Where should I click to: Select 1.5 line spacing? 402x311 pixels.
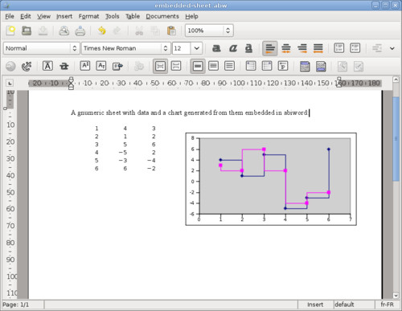213,66
